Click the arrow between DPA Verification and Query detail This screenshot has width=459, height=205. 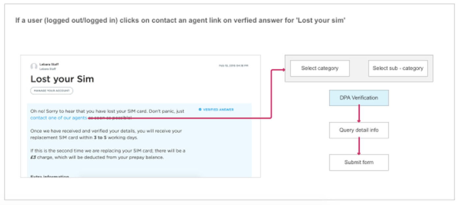click(359, 115)
